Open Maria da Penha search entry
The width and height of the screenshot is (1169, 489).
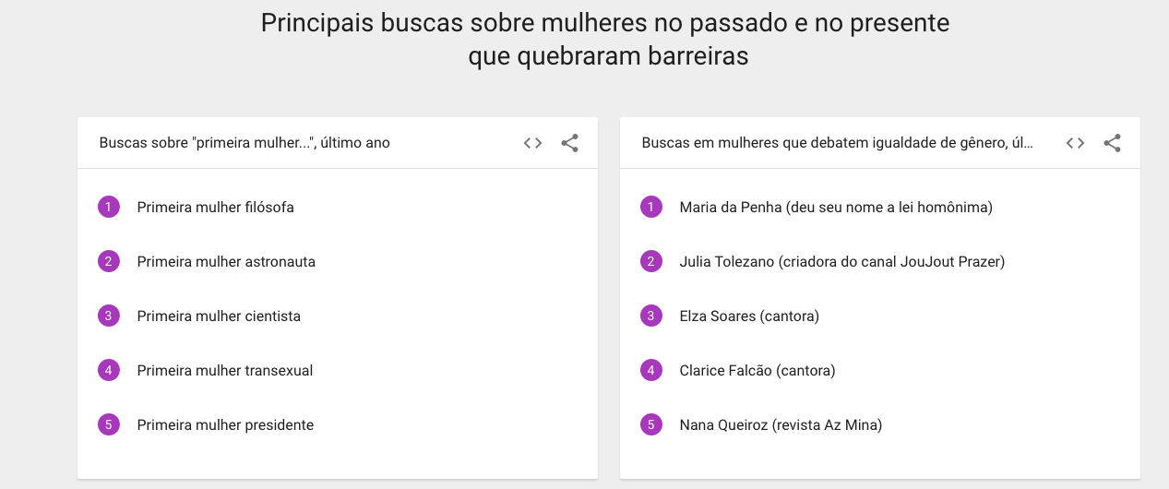tap(835, 208)
